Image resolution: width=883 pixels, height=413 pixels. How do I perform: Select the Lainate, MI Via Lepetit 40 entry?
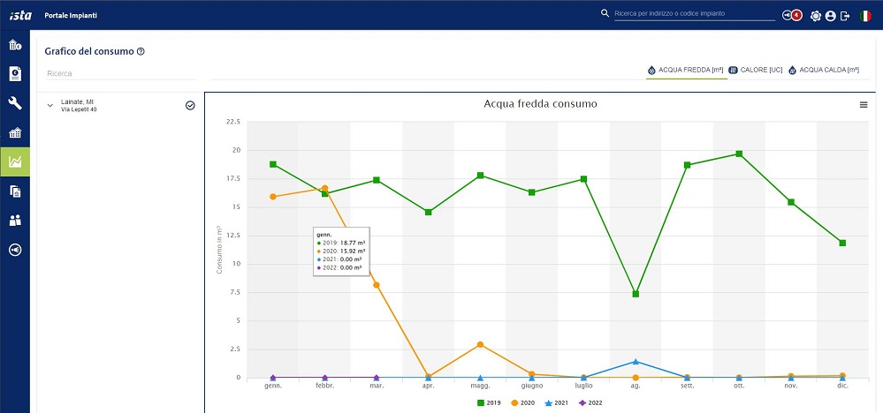(x=80, y=106)
